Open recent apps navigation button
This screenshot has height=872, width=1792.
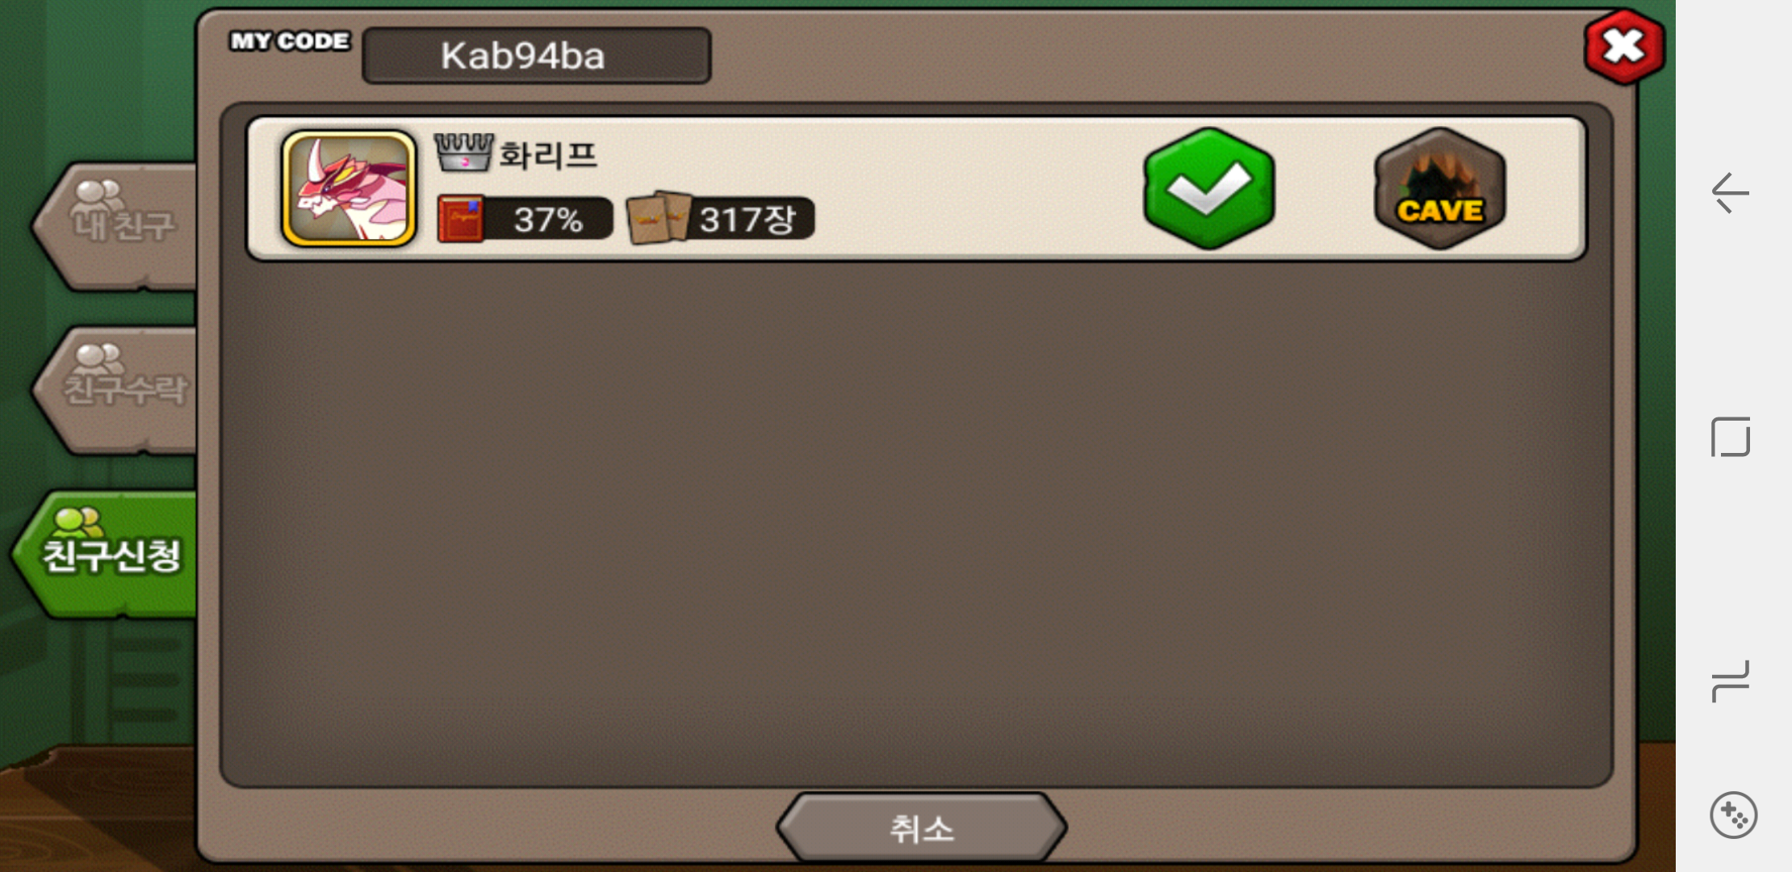tap(1731, 681)
